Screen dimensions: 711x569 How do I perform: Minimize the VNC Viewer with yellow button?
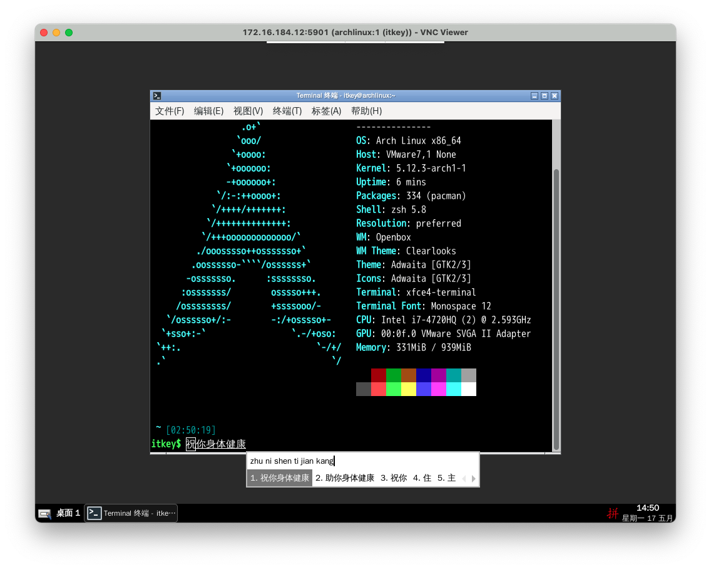pyautogui.click(x=56, y=33)
